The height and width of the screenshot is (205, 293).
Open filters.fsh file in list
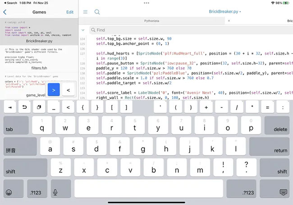pyautogui.click(x=39, y=59)
